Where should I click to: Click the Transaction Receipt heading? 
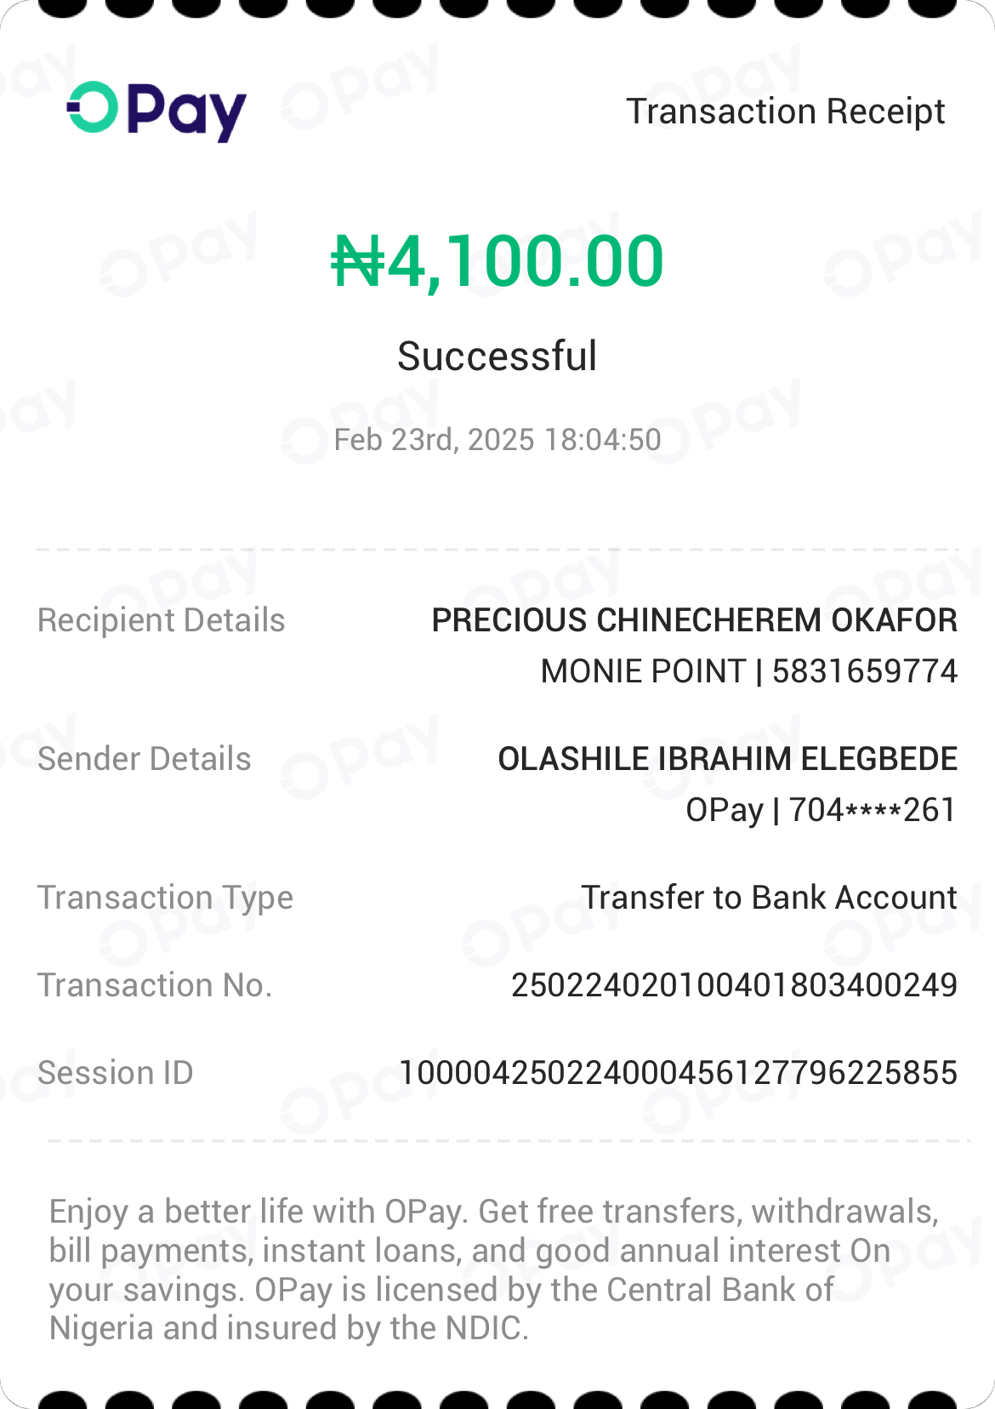785,111
